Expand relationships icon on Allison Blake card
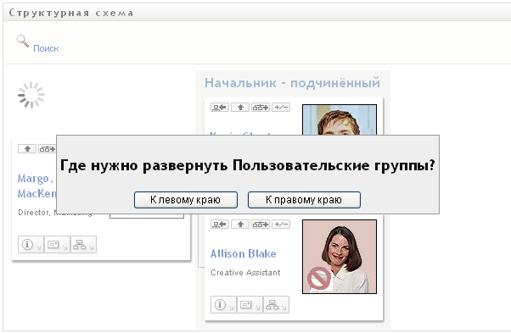This screenshot has width=511, height=333. [x=261, y=224]
